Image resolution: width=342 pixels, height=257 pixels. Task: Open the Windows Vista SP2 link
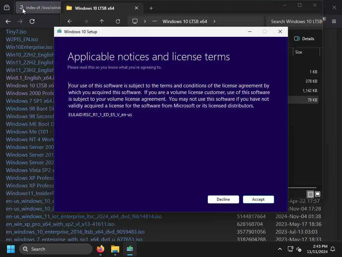pyautogui.click(x=30, y=170)
